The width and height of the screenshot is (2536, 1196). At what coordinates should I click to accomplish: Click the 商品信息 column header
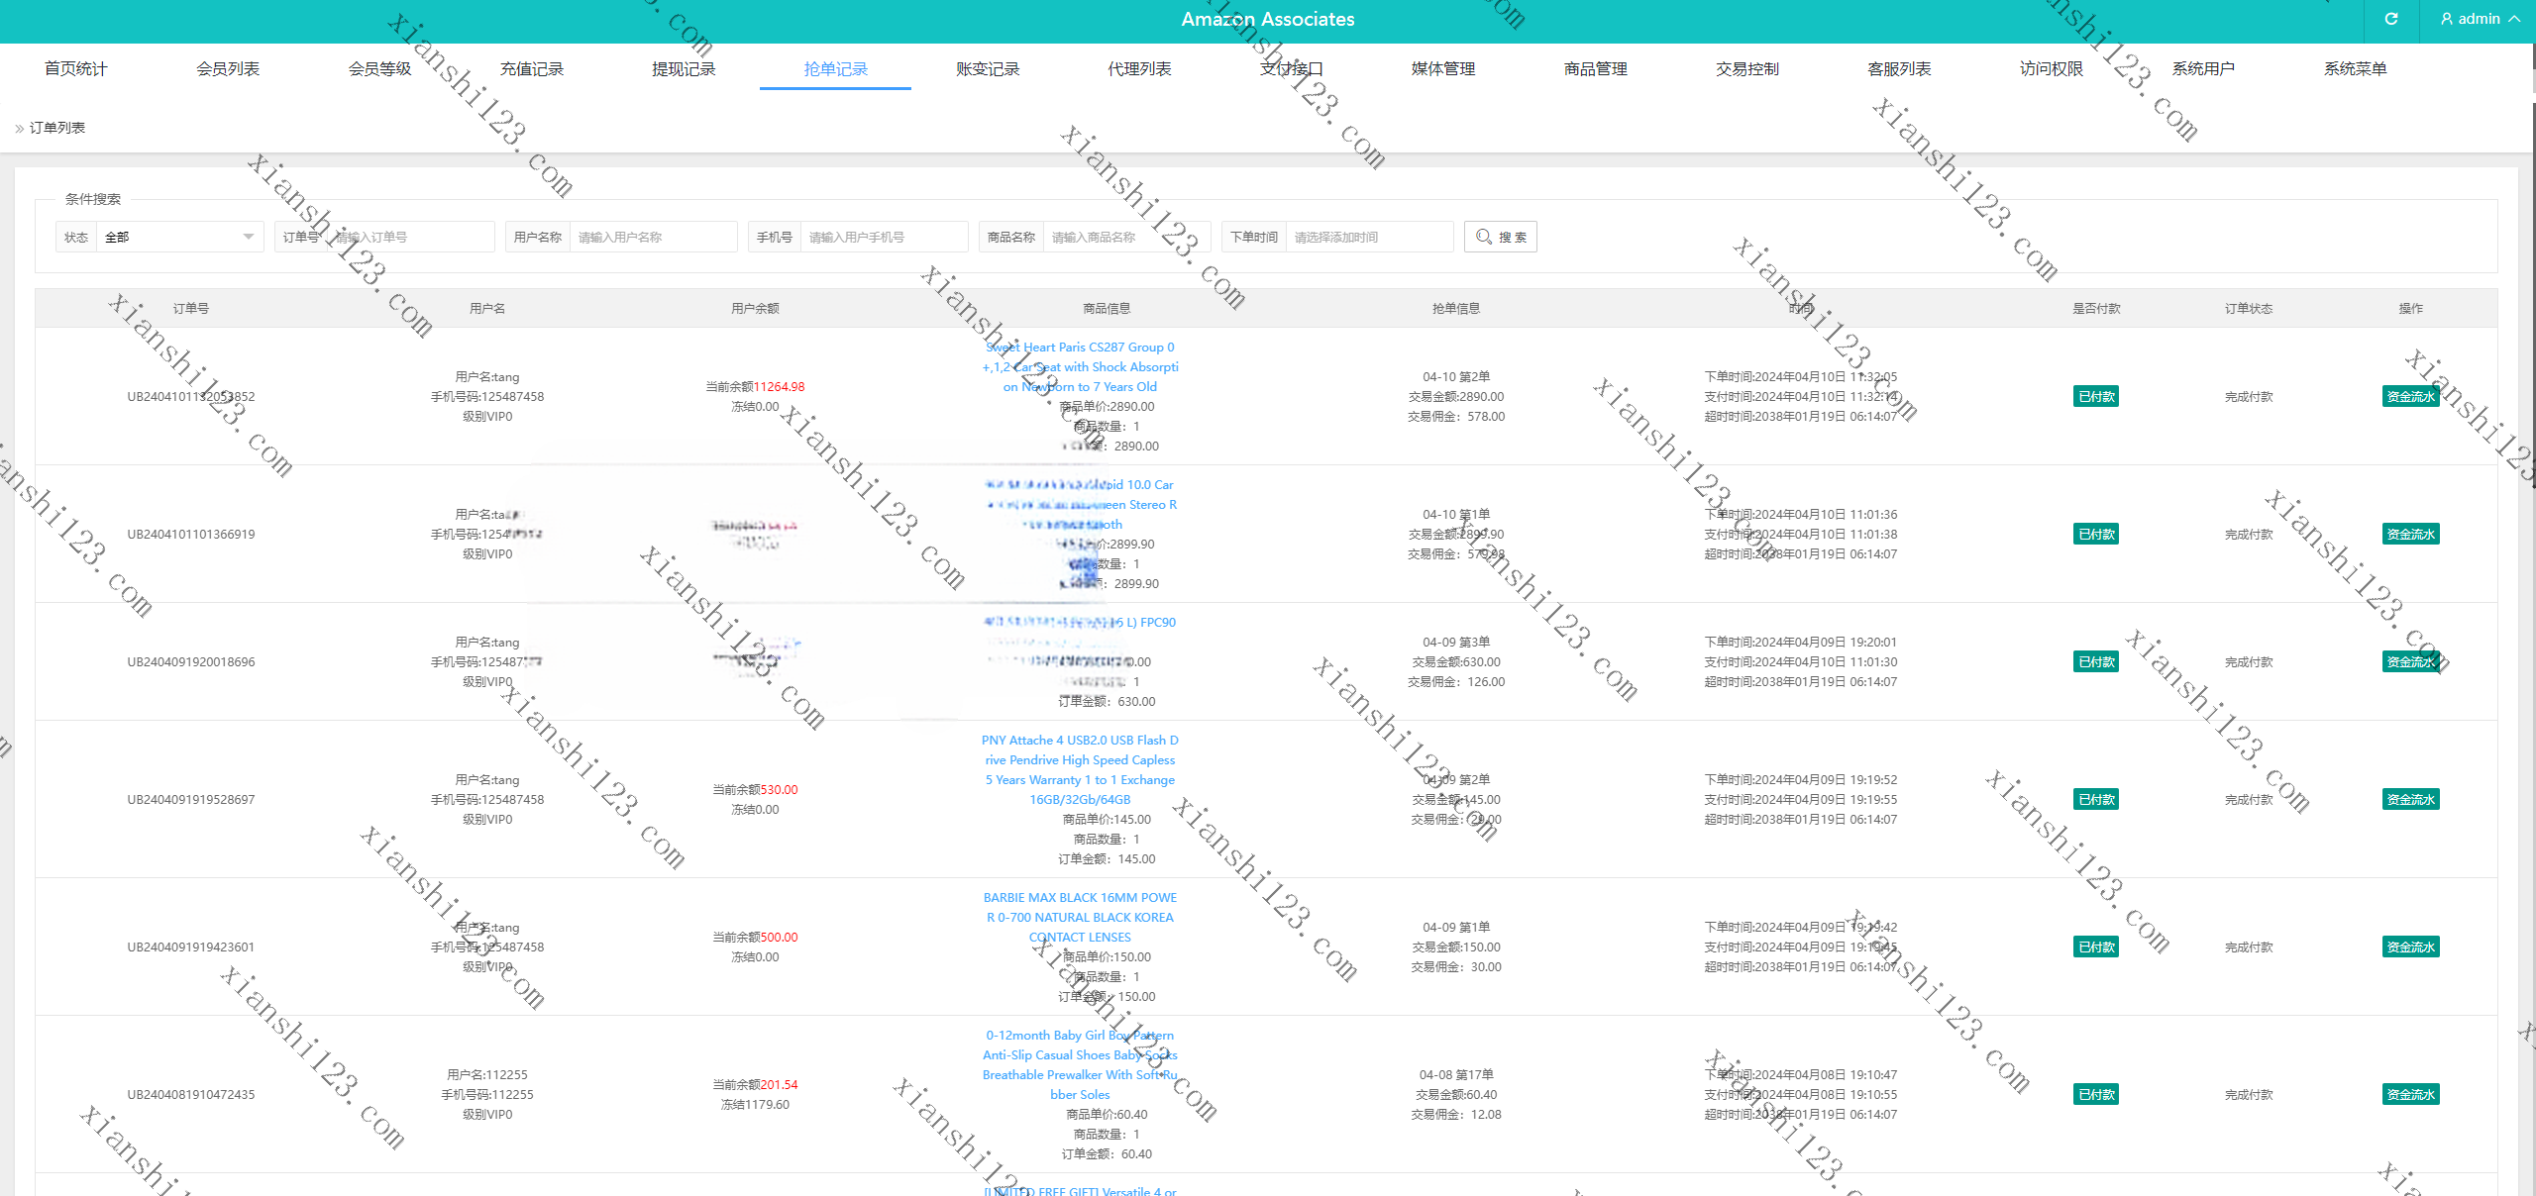1107,308
